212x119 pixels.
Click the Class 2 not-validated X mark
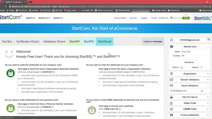click(x=201, y=67)
